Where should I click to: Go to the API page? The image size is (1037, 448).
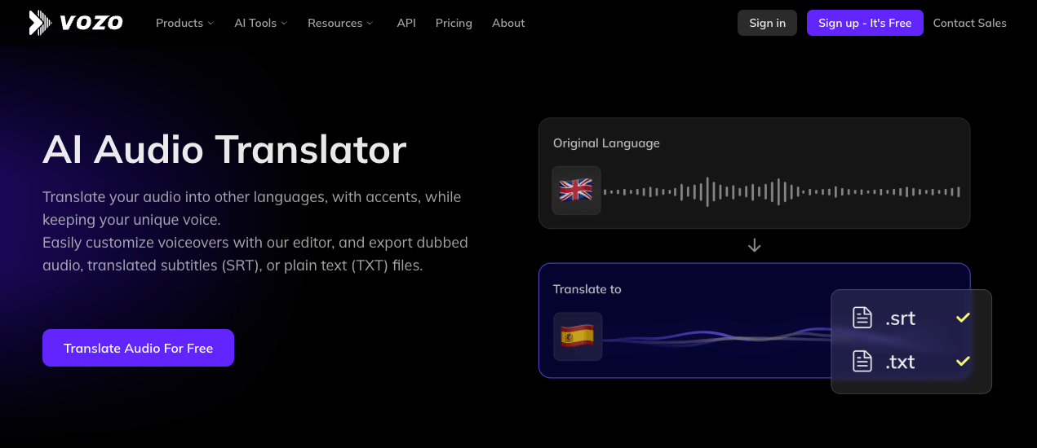406,23
